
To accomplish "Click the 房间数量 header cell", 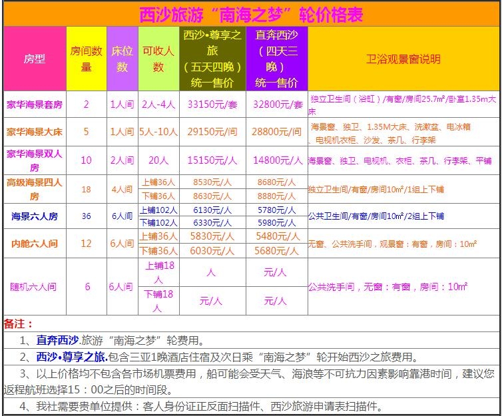I will (87, 59).
